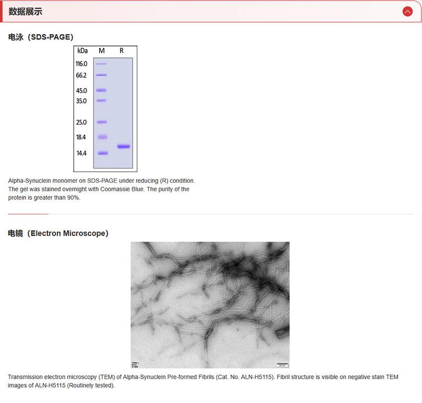The image size is (422, 403).
Task: Click the R lane protein band
Action: coord(123,146)
